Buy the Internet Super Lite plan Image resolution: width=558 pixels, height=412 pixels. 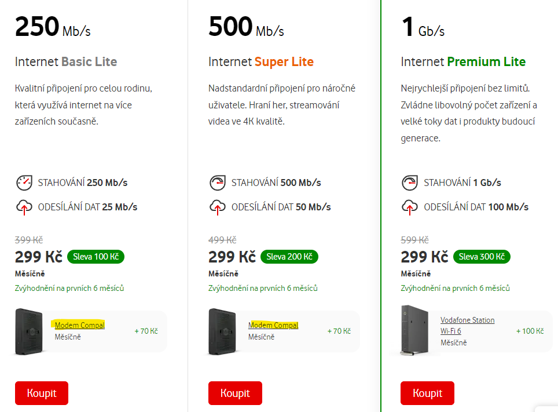tap(235, 393)
